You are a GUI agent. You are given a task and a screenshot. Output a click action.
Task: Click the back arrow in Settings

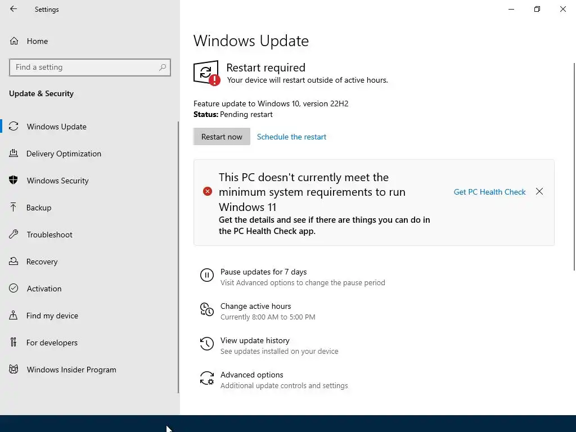tap(13, 9)
